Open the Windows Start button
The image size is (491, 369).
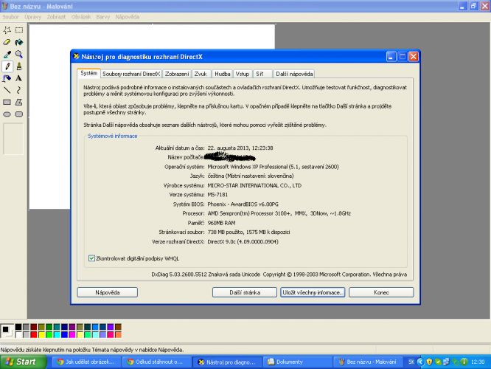23,362
